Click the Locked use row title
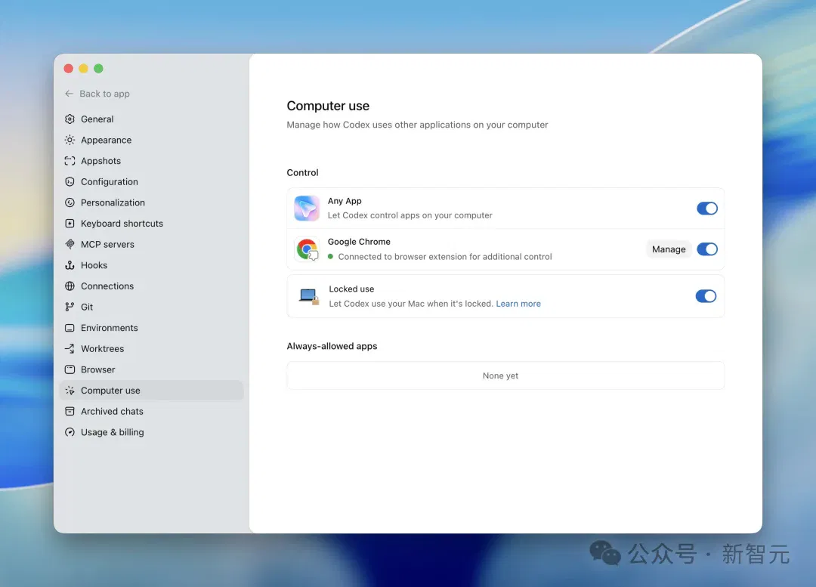Screen dimensions: 816x587 (351, 289)
